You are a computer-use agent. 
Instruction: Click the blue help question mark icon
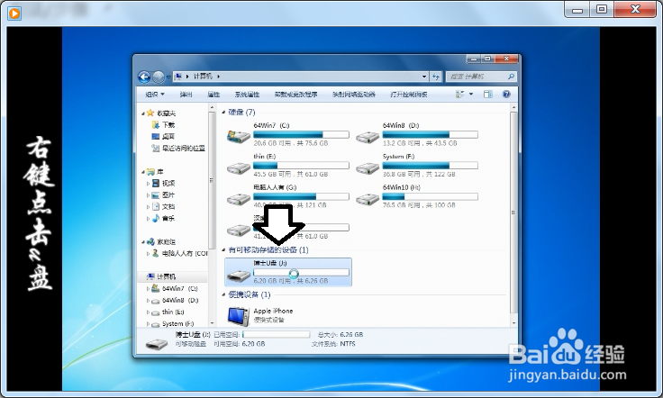(x=506, y=95)
